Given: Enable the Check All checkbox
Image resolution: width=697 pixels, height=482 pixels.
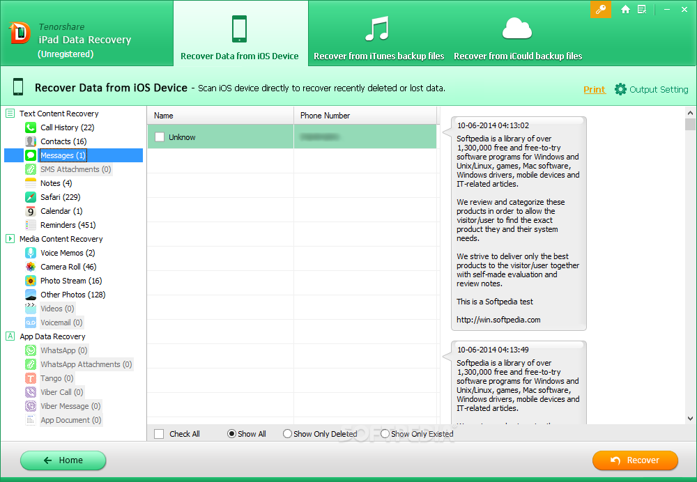Looking at the screenshot, I should (159, 434).
